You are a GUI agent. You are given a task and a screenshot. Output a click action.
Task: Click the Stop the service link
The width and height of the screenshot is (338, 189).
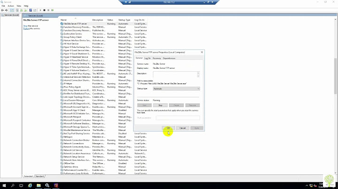coord(25,26)
